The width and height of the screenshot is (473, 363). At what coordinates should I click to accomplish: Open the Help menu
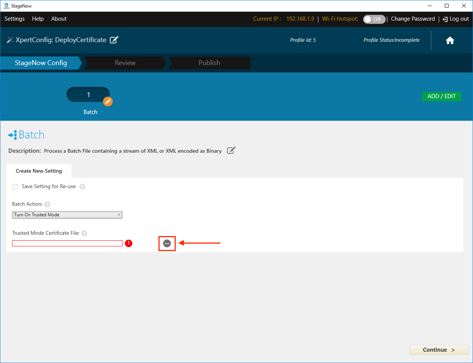[x=38, y=19]
